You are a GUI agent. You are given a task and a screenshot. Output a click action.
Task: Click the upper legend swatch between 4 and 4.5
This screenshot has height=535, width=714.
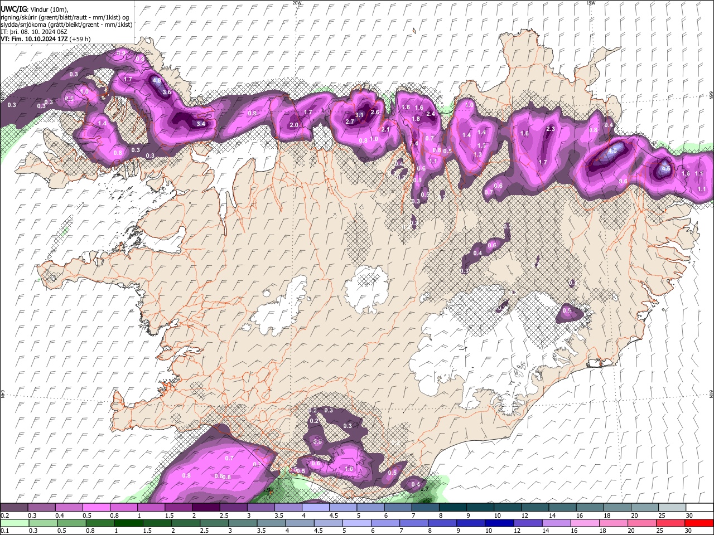click(x=316, y=507)
